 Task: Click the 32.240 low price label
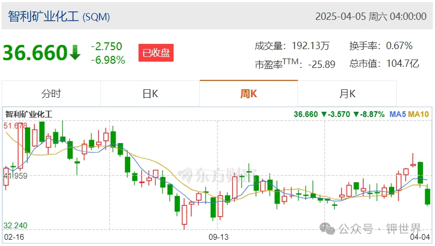coord(15,226)
